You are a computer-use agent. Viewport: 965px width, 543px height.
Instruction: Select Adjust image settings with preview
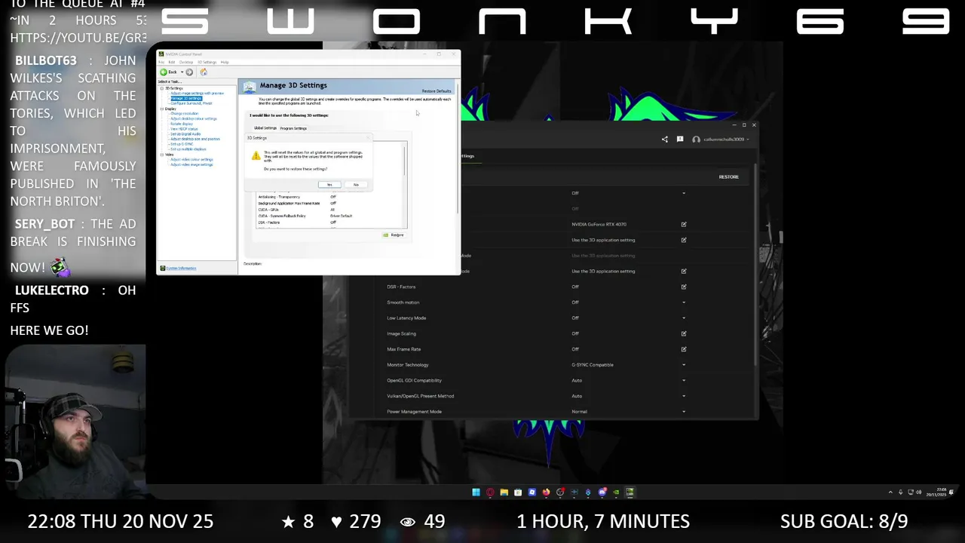[x=198, y=94]
